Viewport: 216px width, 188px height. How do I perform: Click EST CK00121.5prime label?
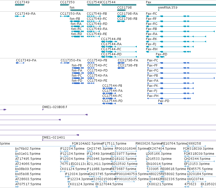pos(160,184)
